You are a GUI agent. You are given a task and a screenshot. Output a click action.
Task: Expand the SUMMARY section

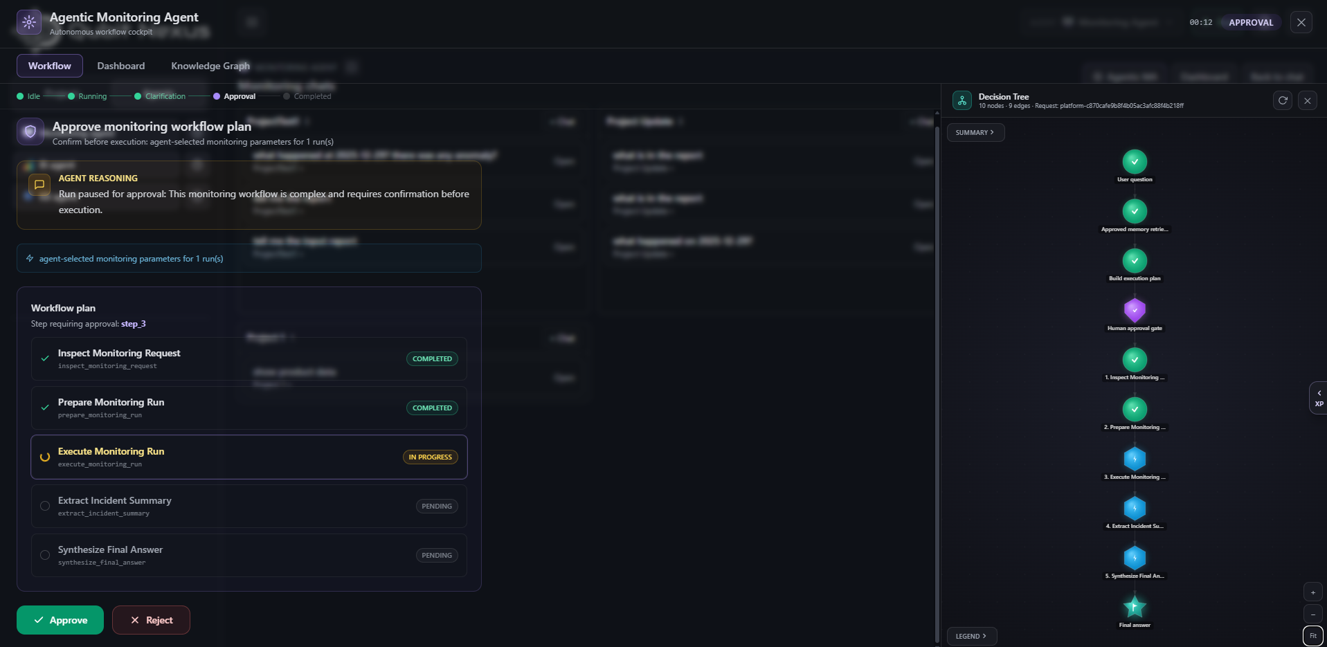point(975,132)
